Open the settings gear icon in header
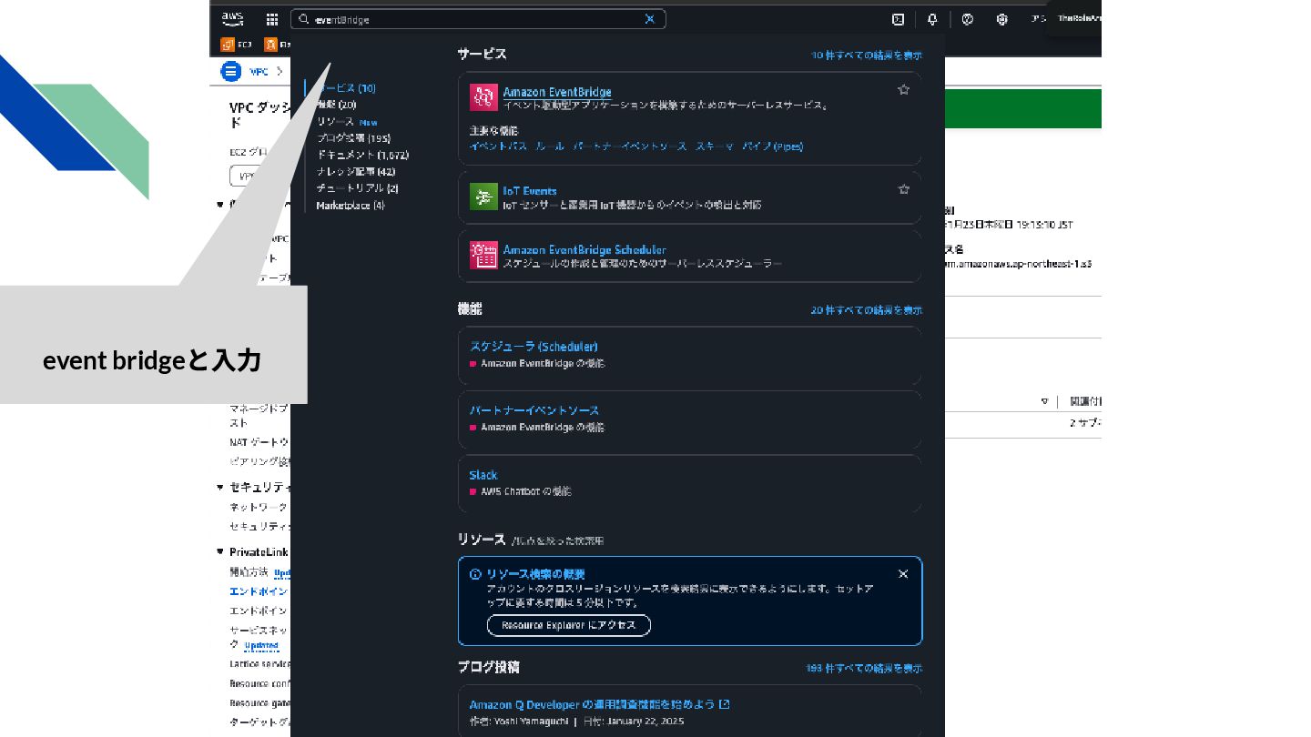1311x737 pixels. 1002,19
